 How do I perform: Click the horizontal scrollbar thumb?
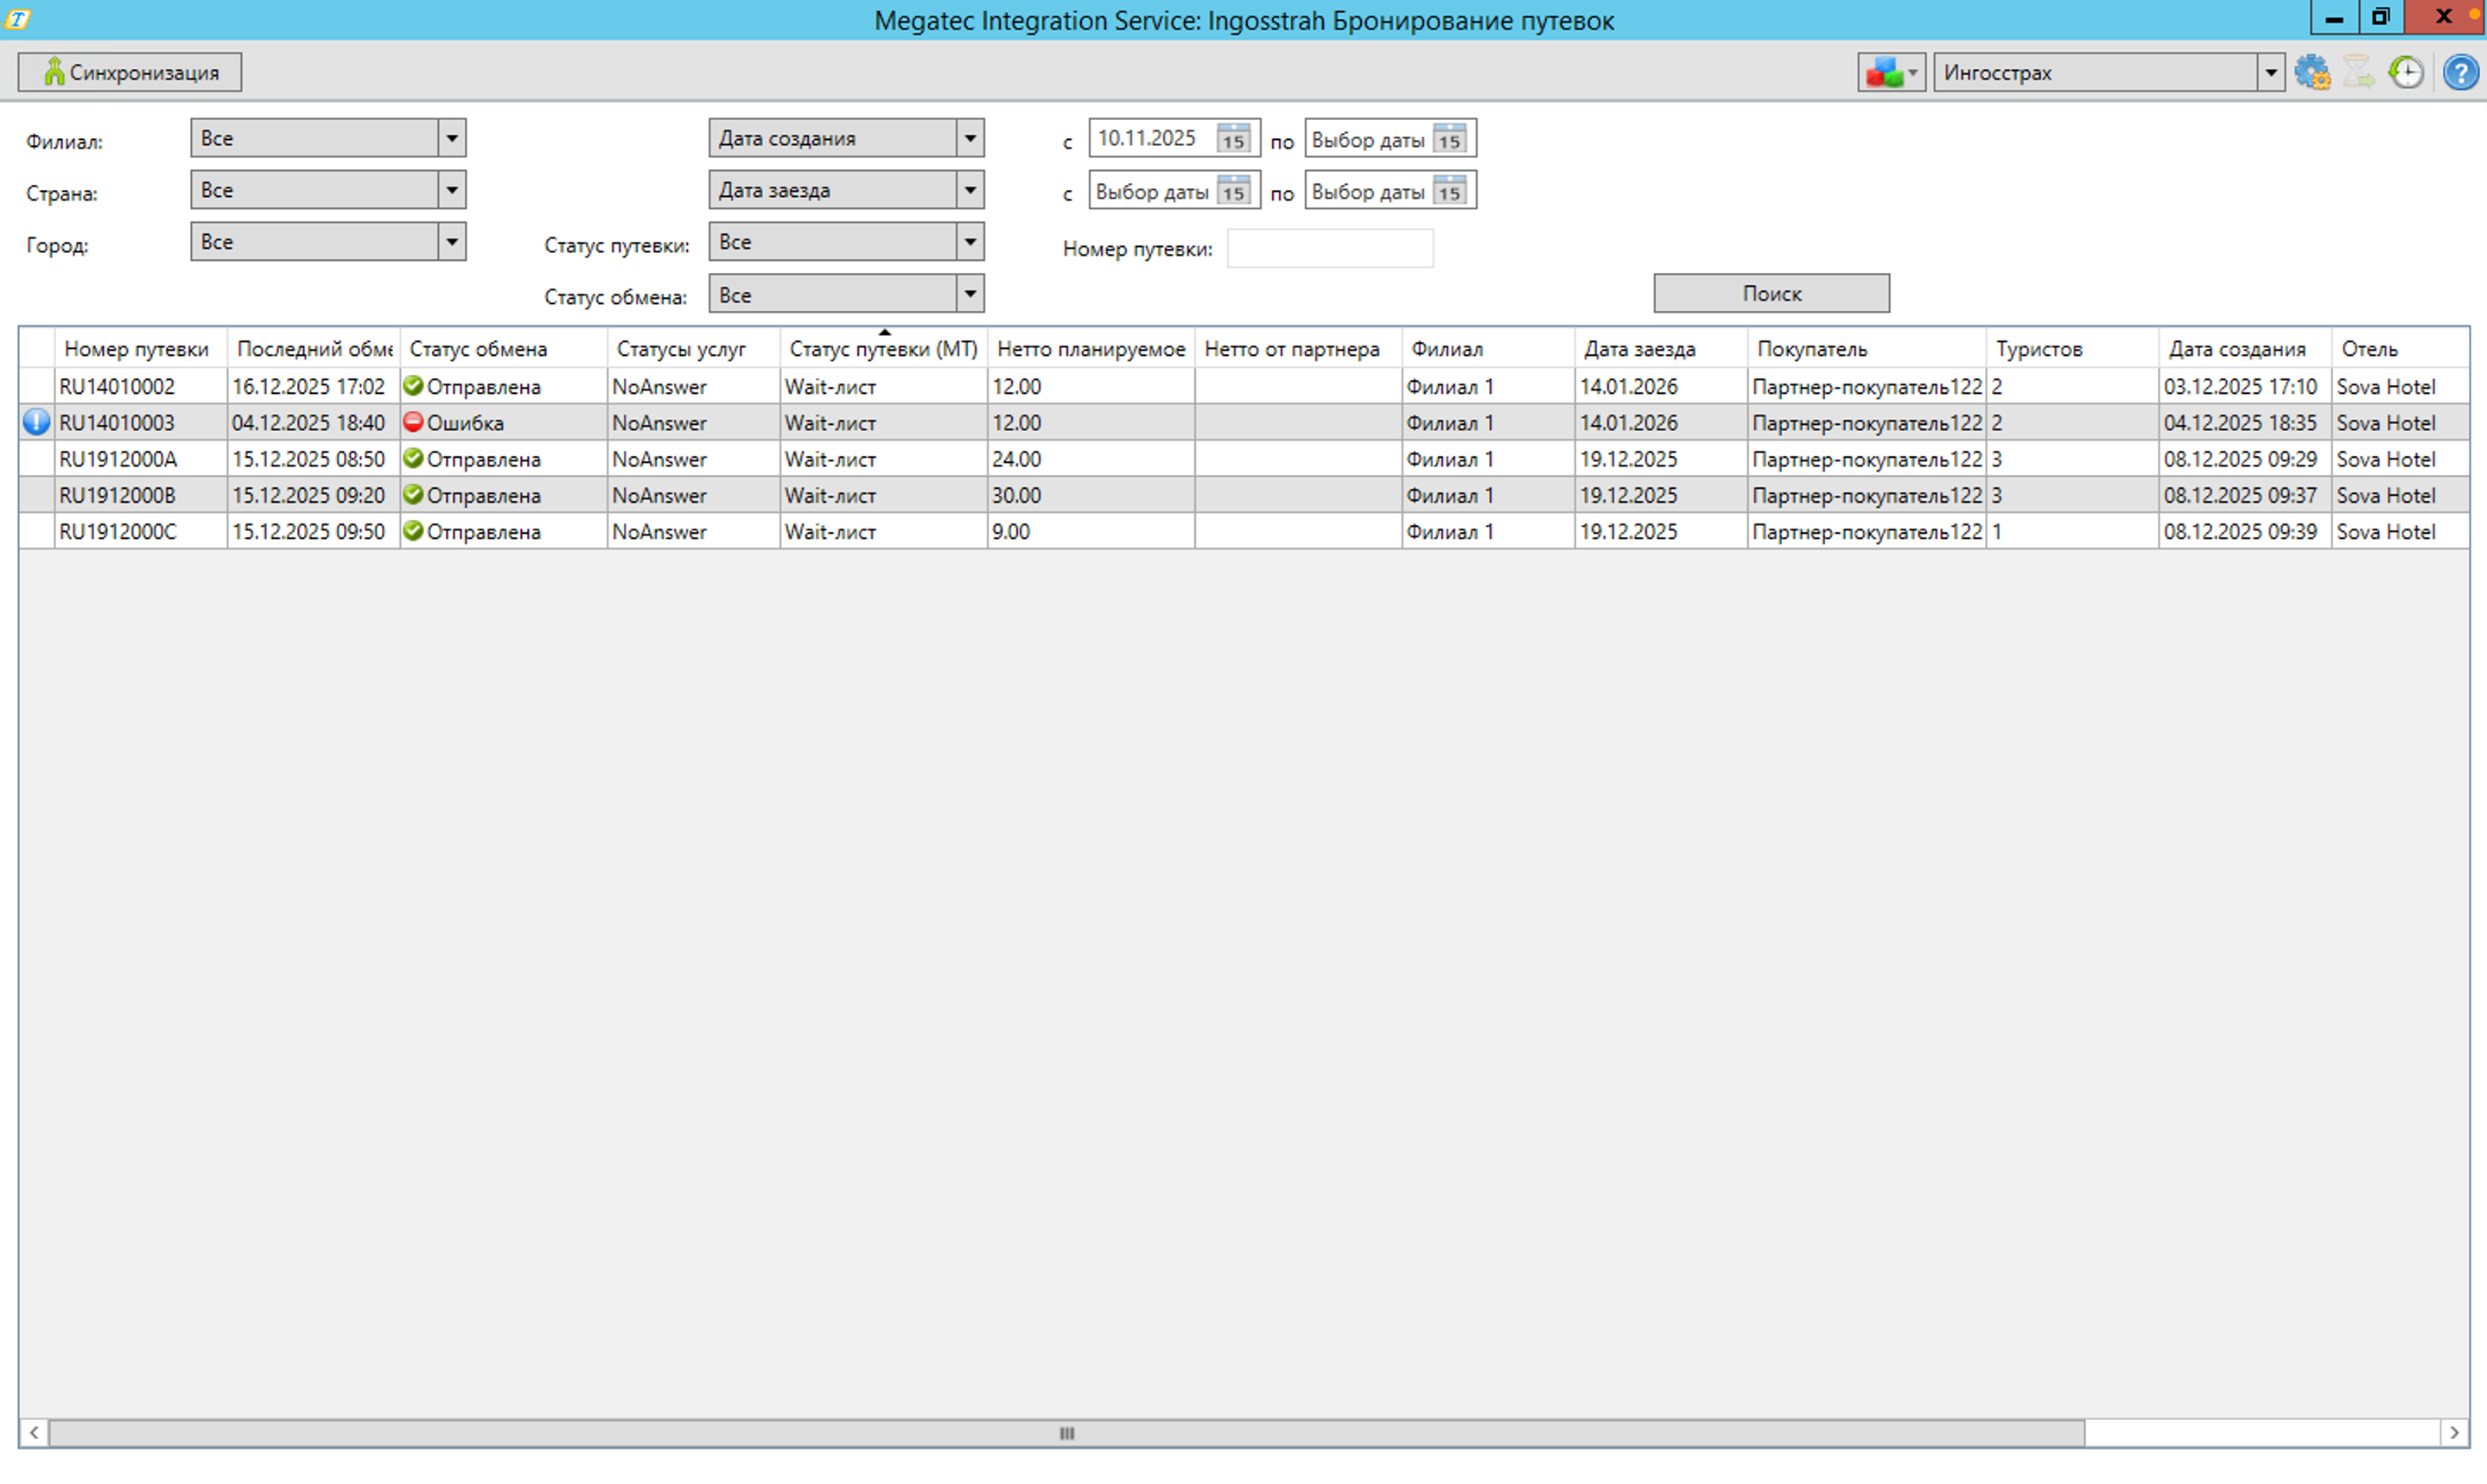pos(1066,1434)
